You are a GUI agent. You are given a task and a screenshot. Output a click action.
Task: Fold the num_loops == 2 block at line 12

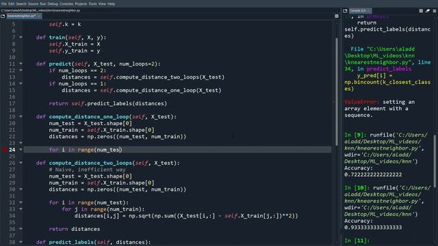(x=21, y=70)
